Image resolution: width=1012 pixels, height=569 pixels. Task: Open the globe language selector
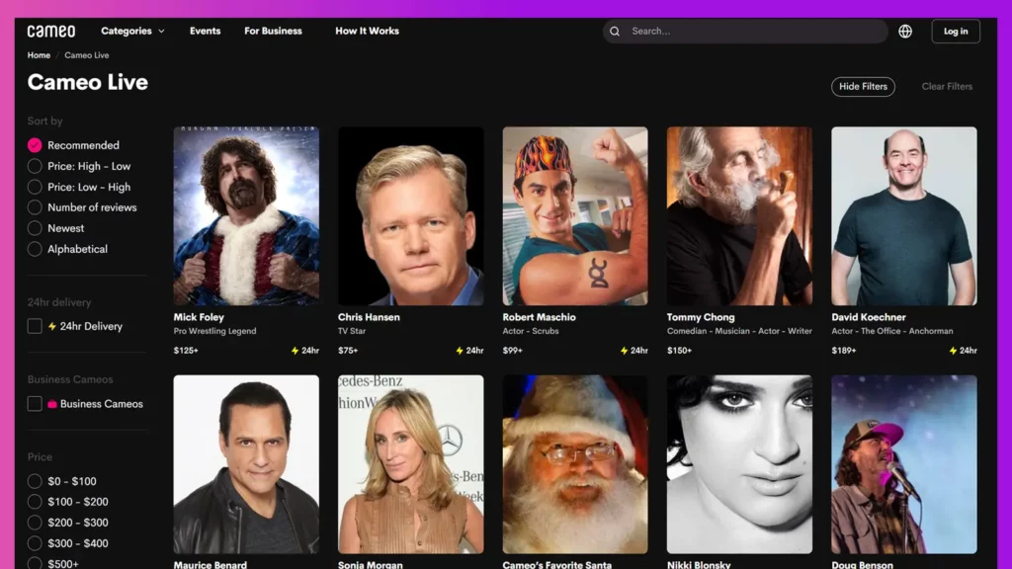[x=905, y=31]
